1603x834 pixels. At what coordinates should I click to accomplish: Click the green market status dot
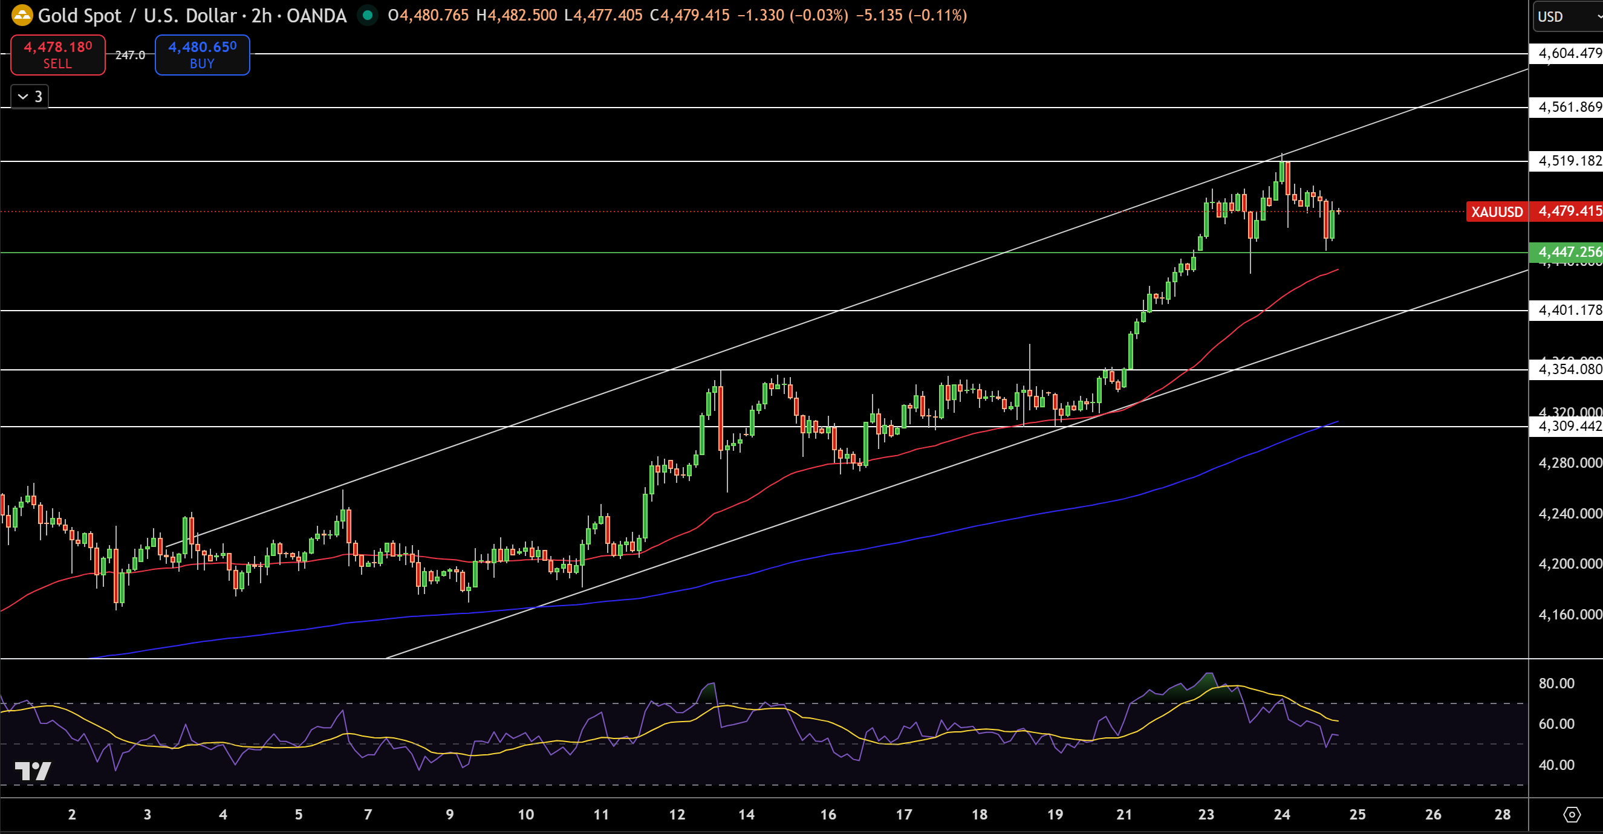pos(368,15)
